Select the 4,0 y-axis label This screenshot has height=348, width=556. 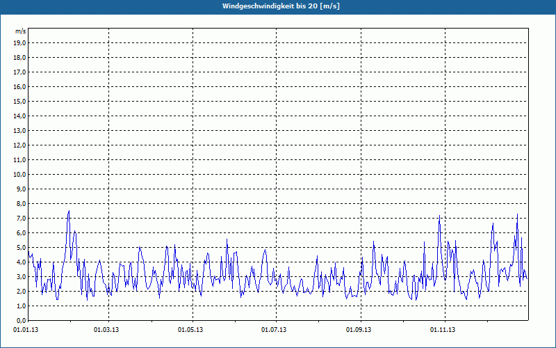pyautogui.click(x=21, y=262)
